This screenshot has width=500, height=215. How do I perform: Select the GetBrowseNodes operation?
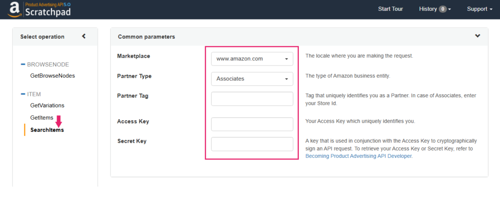click(53, 76)
